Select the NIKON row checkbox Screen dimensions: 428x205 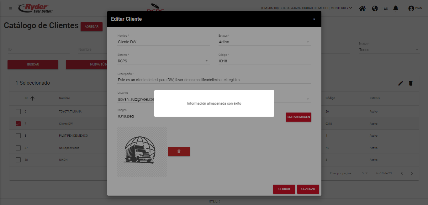click(x=18, y=160)
